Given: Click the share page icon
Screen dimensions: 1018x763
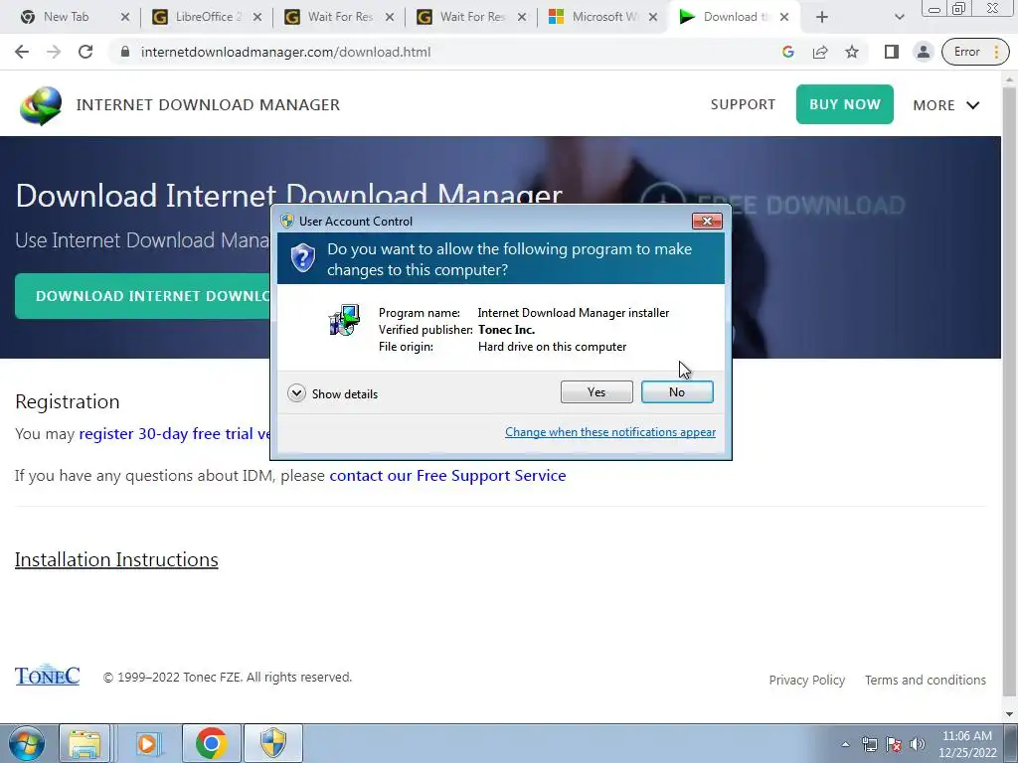Looking at the screenshot, I should point(820,52).
